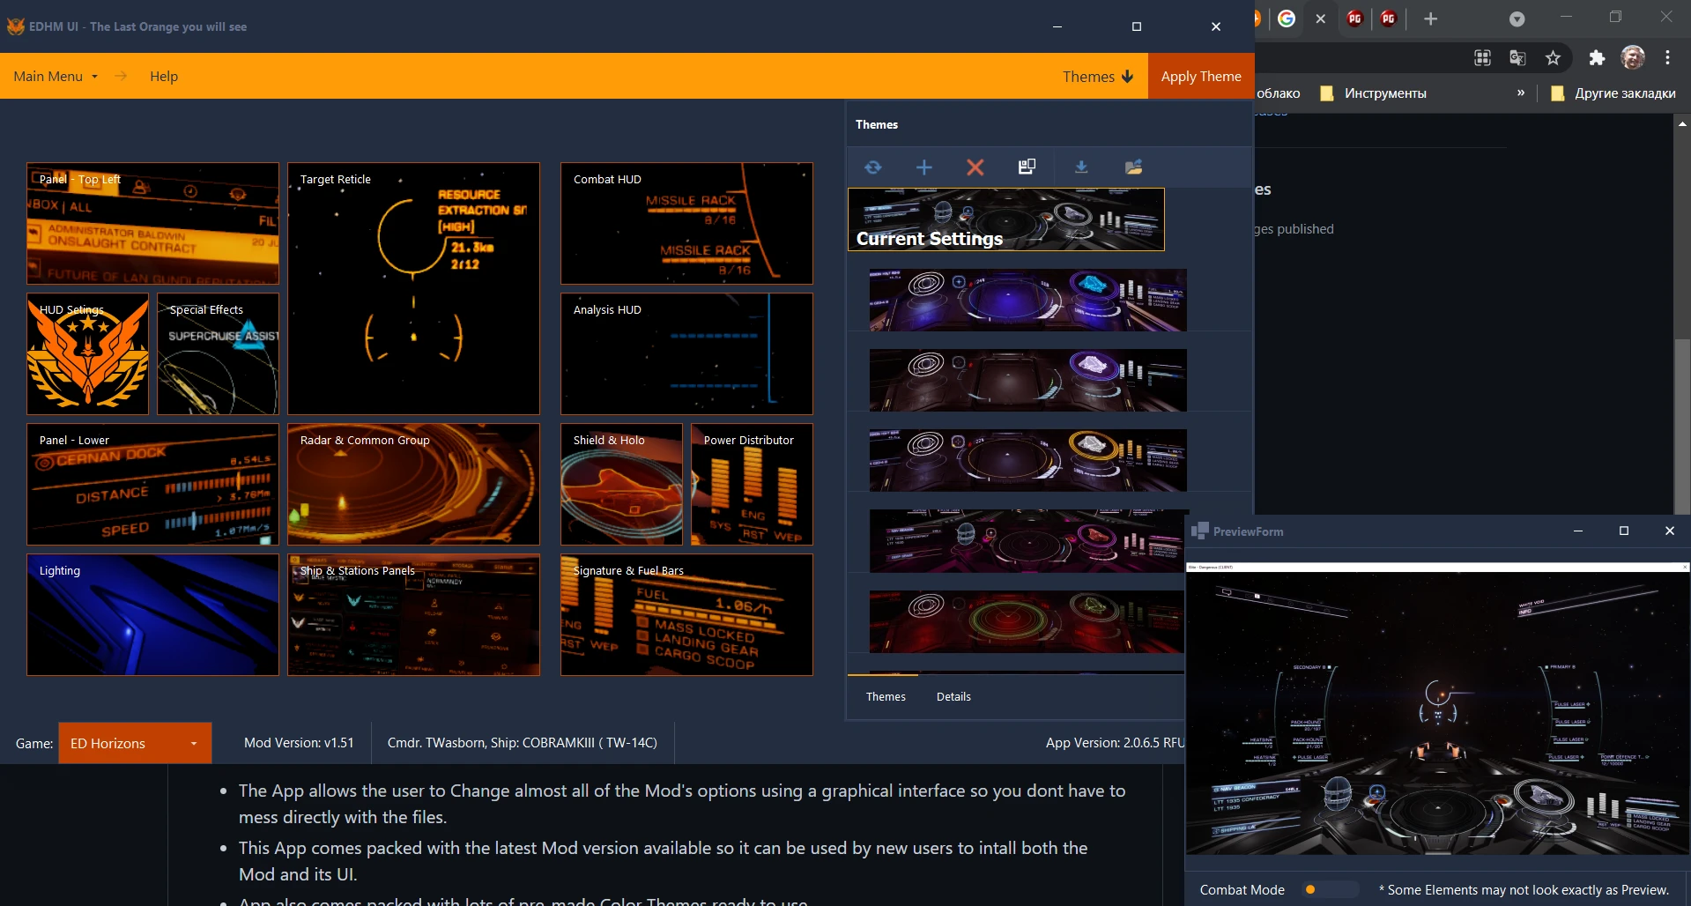Screen dimensions: 1691x906
Task: Open the Help menu
Action: pos(164,76)
